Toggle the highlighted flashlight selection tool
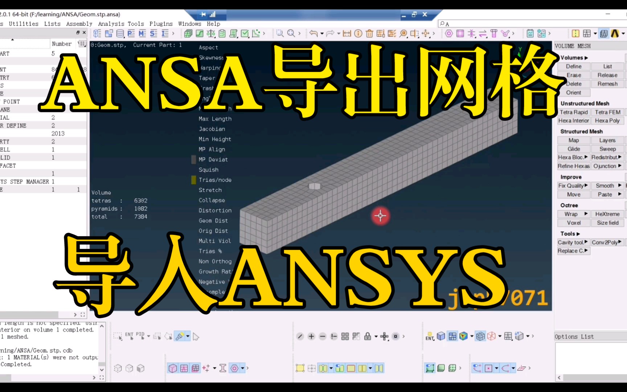The height and width of the screenshot is (392, 627). 180,336
